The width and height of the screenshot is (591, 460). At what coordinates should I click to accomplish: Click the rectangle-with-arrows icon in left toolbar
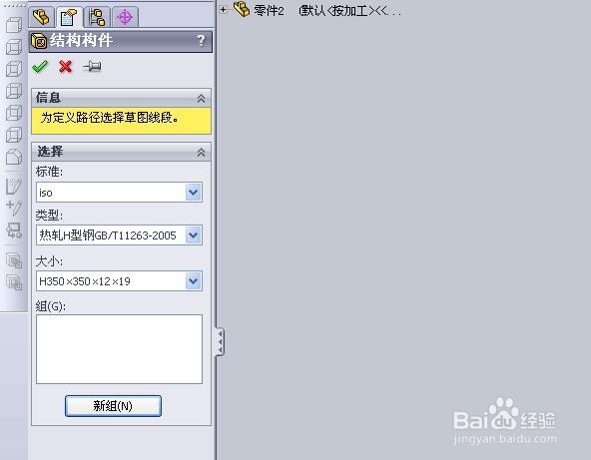[x=14, y=230]
